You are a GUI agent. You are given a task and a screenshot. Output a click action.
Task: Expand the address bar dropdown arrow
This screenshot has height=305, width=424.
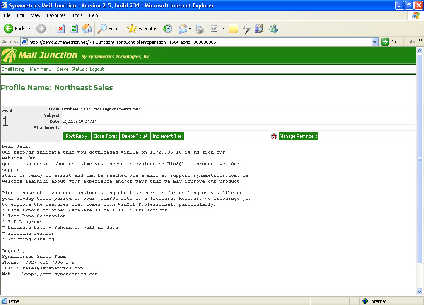(x=375, y=42)
